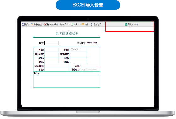Select the first 性别 radio option (男)
The height and width of the screenshot is (119, 176).
72,49
